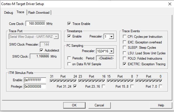
Task: Open Help for driver setup
Action: point(161,105)
